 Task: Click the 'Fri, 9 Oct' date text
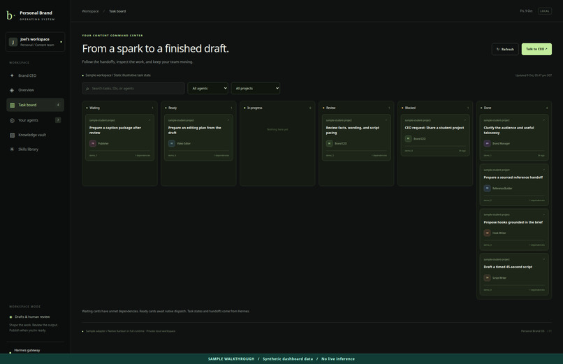(x=527, y=11)
